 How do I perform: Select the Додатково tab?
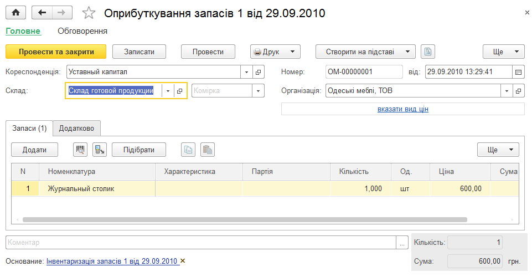point(76,129)
